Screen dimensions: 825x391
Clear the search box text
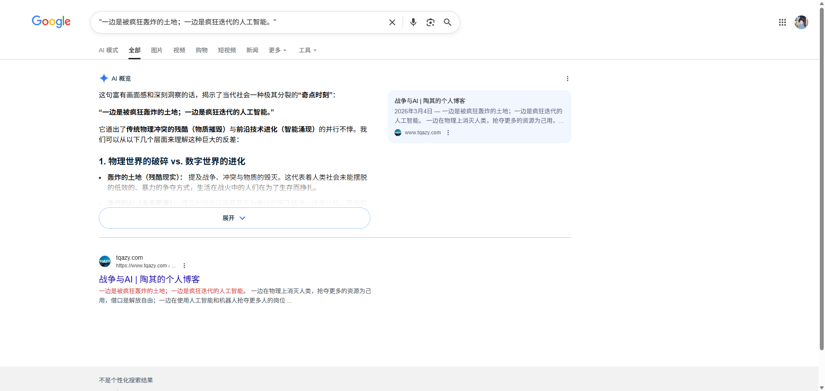392,22
